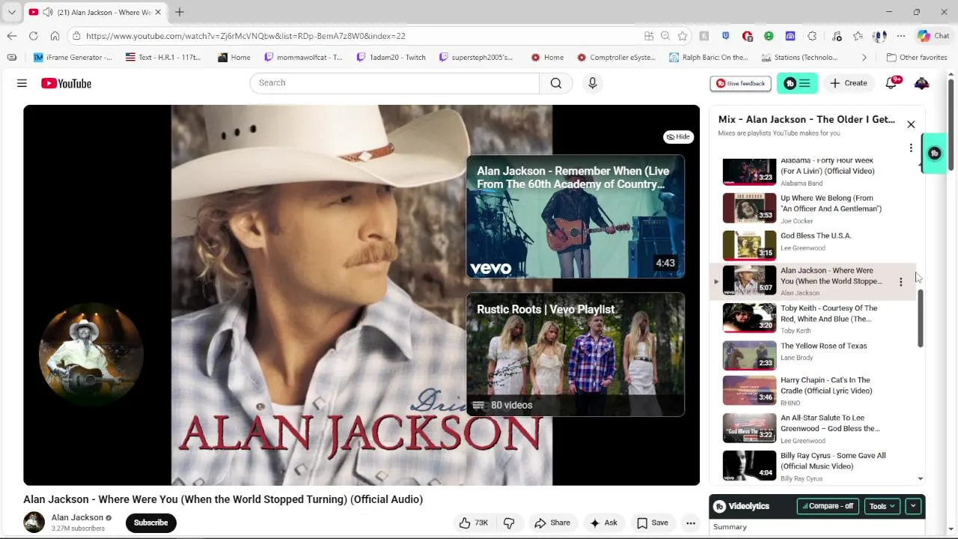Open Copilot Chat in browser
This screenshot has height=539, width=958.
point(933,36)
